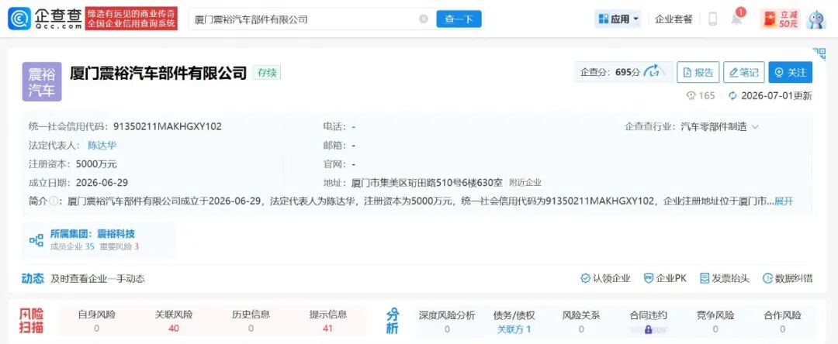Screen dimensions: 838x344
Task: Click the 震裕科技 group link
Action: [116, 234]
